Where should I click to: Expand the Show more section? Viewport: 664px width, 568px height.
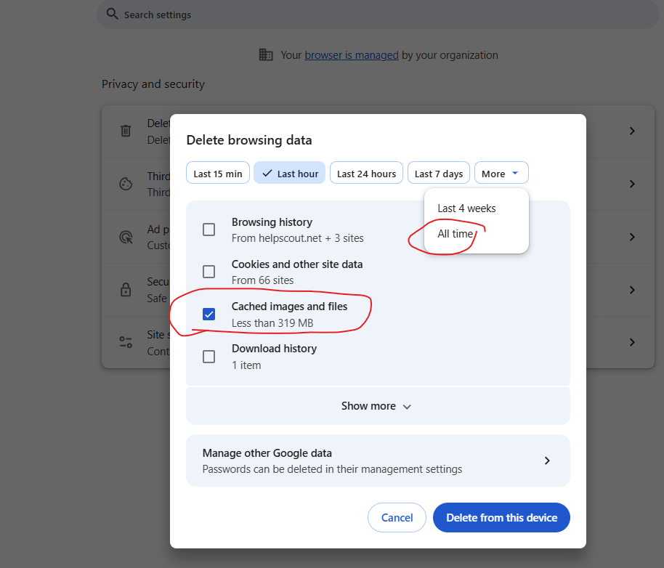378,406
